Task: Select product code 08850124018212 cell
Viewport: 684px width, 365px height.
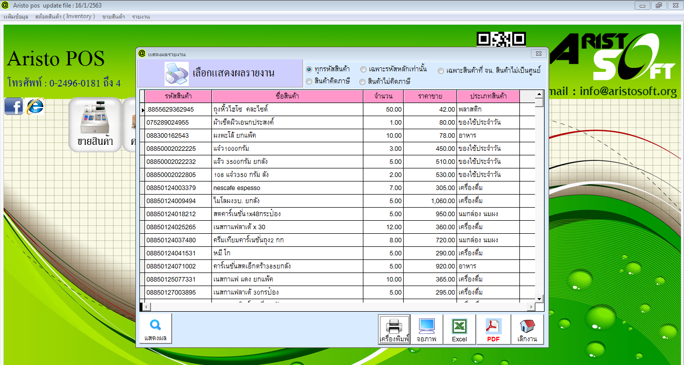Action: pos(178,214)
